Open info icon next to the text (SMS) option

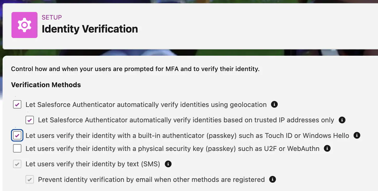pos(168,164)
